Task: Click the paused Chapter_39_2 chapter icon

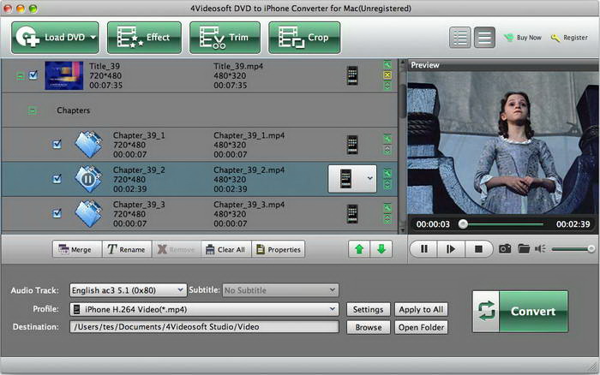Action: pyautogui.click(x=88, y=179)
